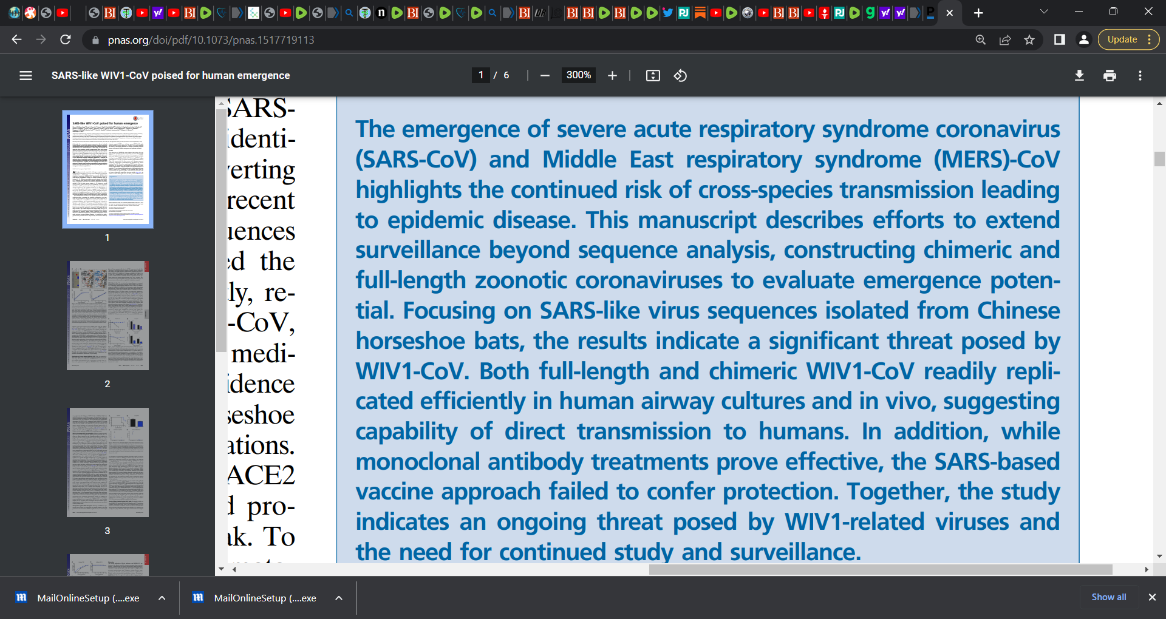Click zoom in plus button
The width and height of the screenshot is (1166, 619).
point(612,75)
